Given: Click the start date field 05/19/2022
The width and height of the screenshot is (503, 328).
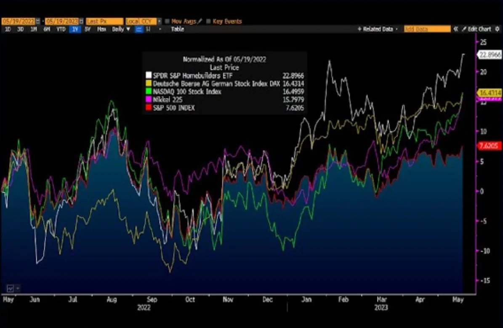Looking at the screenshot, I should click(x=19, y=21).
